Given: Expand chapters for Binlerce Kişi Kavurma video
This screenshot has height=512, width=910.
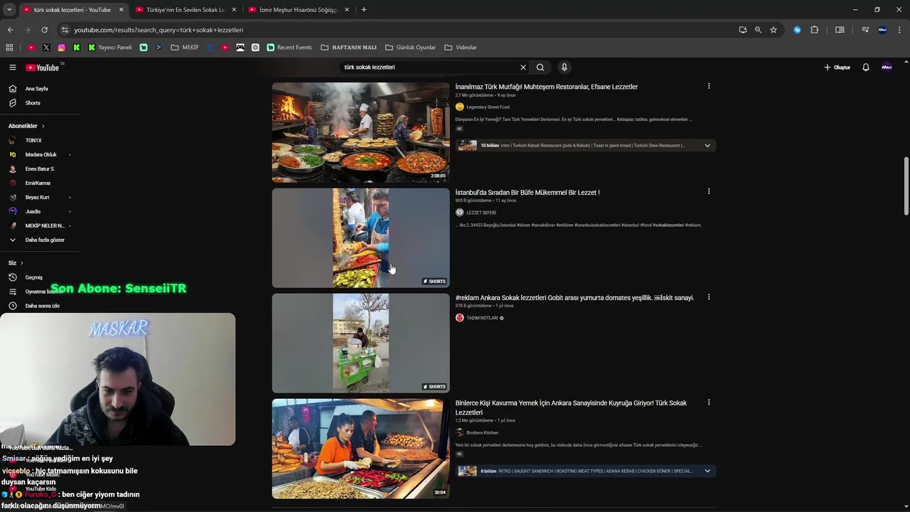Looking at the screenshot, I should 707,471.
